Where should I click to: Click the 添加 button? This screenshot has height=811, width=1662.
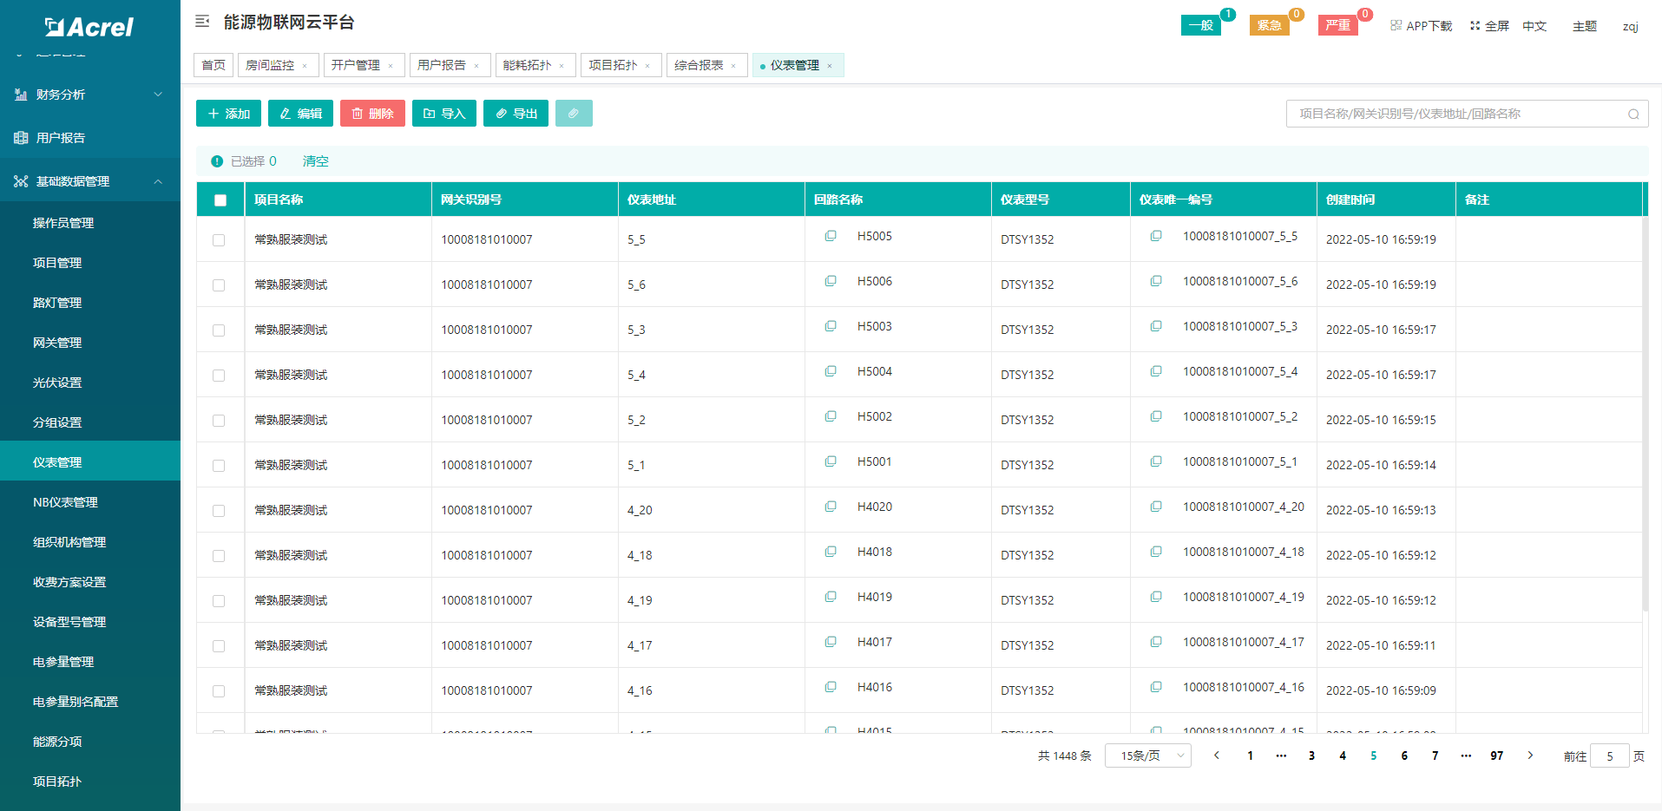tap(228, 114)
